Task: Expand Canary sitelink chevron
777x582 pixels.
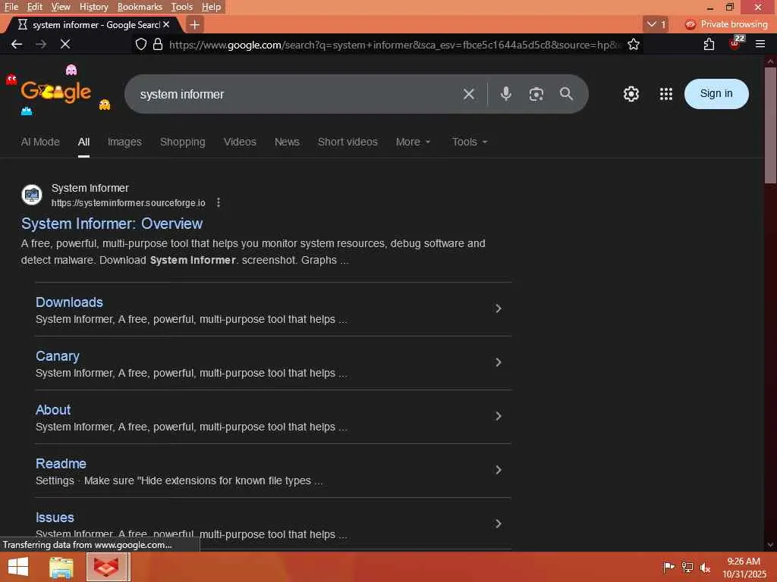Action: [x=499, y=363]
